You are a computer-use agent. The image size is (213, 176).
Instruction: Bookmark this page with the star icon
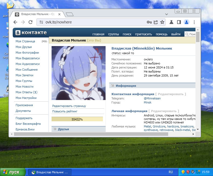tap(162, 22)
